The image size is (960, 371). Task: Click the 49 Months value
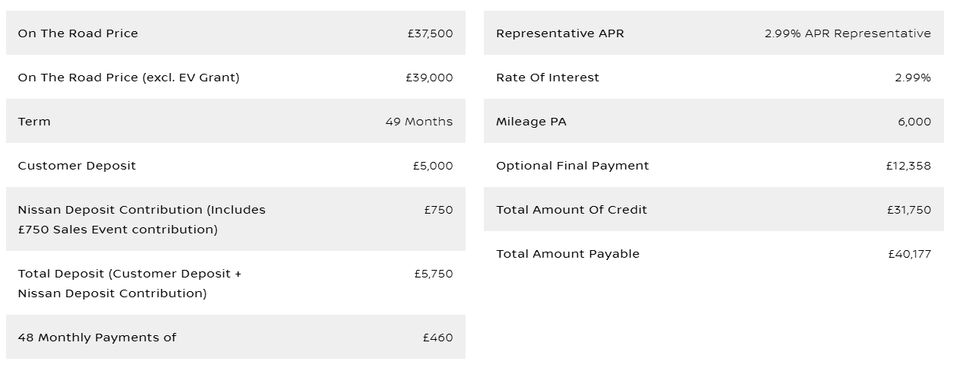(418, 122)
